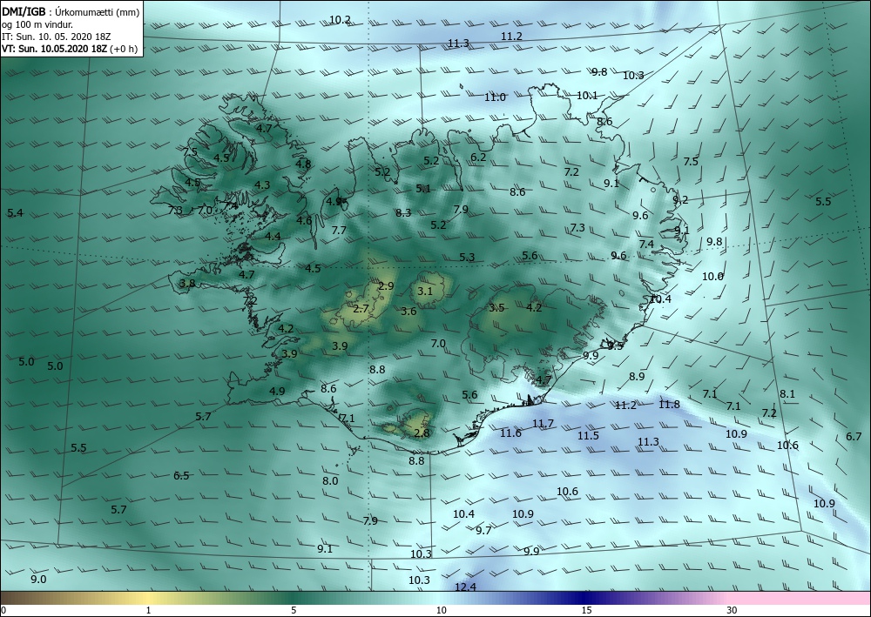Viewport: 871px width, 617px height.
Task: Click the 4.6 value on the map
Action: point(304,220)
